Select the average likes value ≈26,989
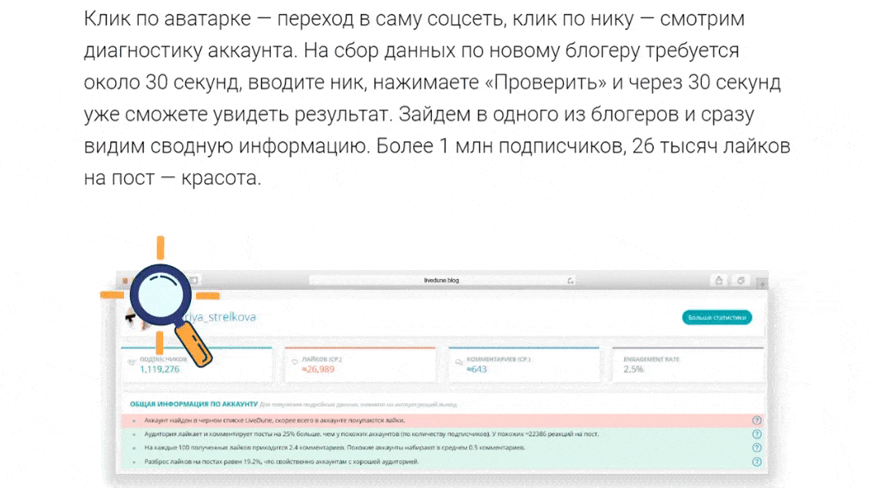The width and height of the screenshot is (870, 488). 318,370
